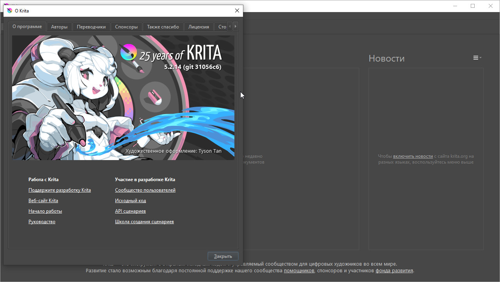Click the Школа создания сценариев link
The image size is (500, 282).
pos(144,222)
